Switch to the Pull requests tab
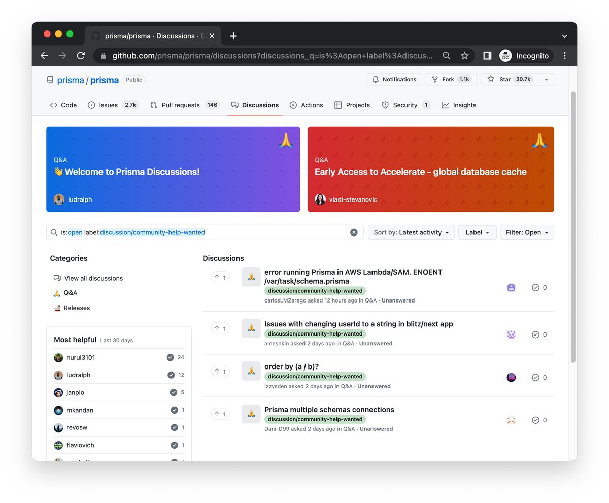The image size is (609, 503). (185, 105)
